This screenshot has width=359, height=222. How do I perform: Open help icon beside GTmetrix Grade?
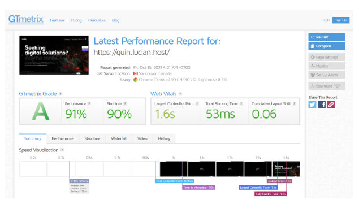click(60, 94)
